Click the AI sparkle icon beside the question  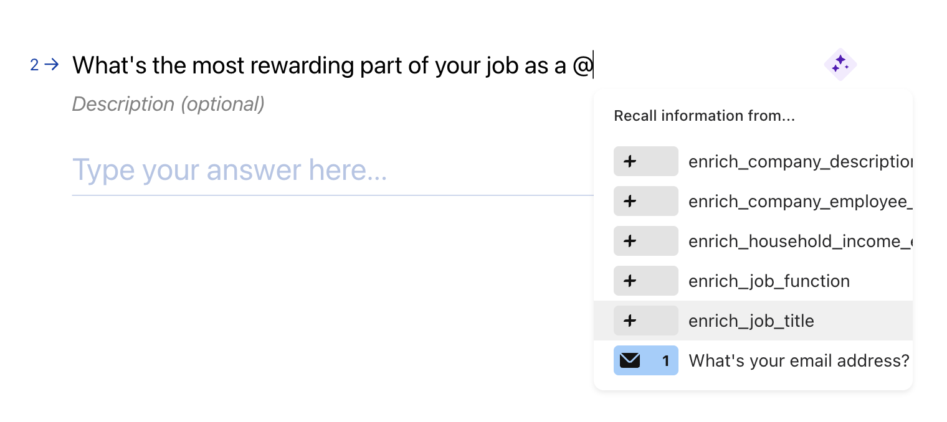tap(840, 64)
